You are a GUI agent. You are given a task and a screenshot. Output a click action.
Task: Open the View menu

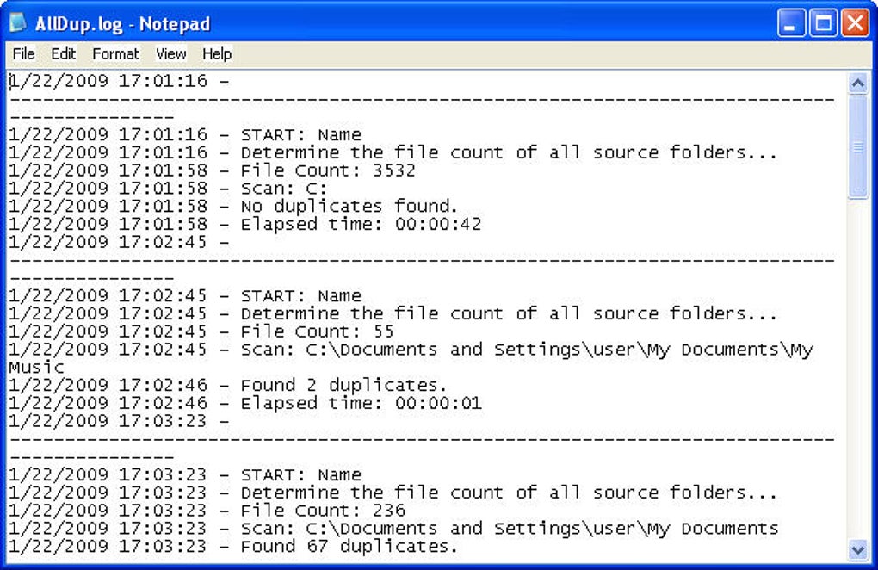tap(170, 54)
